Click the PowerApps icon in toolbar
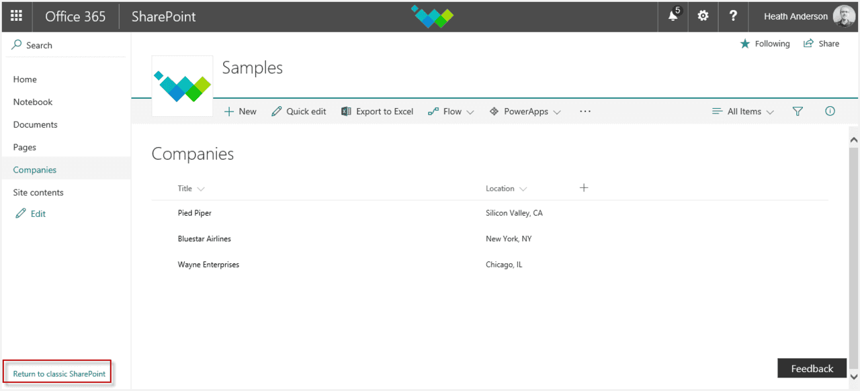860x391 pixels. tap(494, 112)
